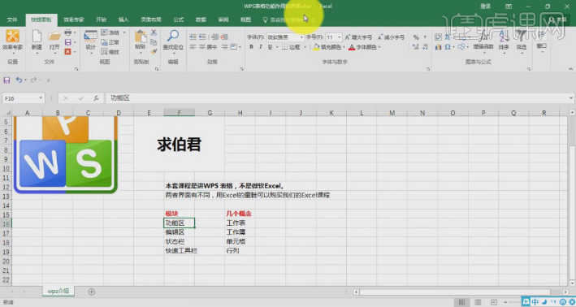The height and width of the screenshot is (307, 576).
Task: Switch to the 效率专家 tab
Action: 74,19
